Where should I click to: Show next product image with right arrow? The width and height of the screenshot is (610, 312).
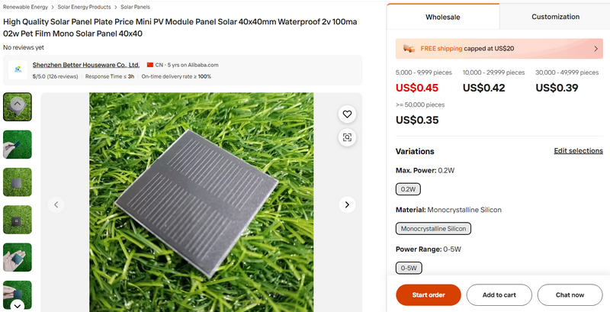click(x=347, y=204)
